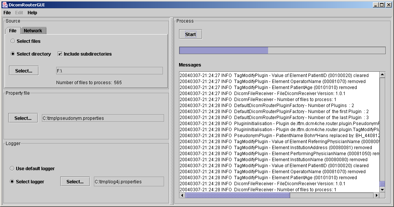
Task: Open the File menu
Action: (7, 13)
